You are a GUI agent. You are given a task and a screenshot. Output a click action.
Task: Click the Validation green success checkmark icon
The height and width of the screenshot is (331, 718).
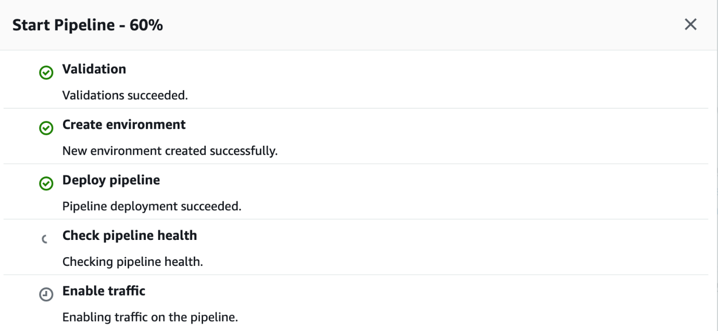pyautogui.click(x=46, y=72)
